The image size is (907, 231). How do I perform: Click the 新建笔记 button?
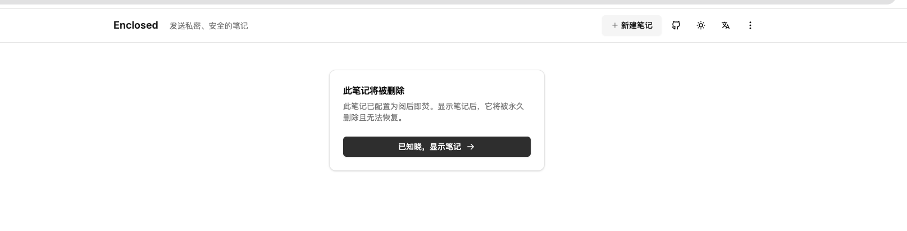tap(632, 25)
